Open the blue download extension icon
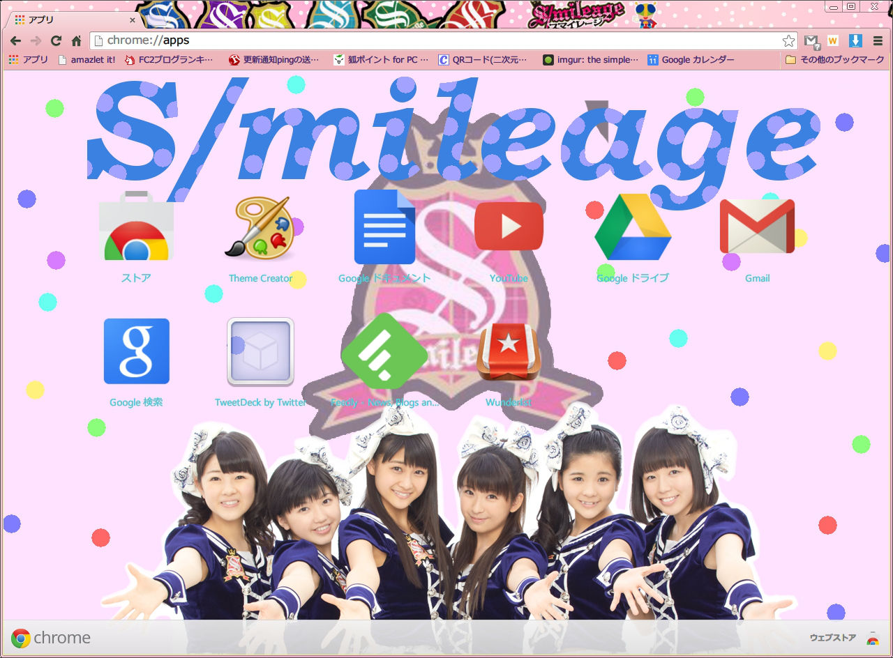The width and height of the screenshot is (893, 658). click(x=855, y=40)
